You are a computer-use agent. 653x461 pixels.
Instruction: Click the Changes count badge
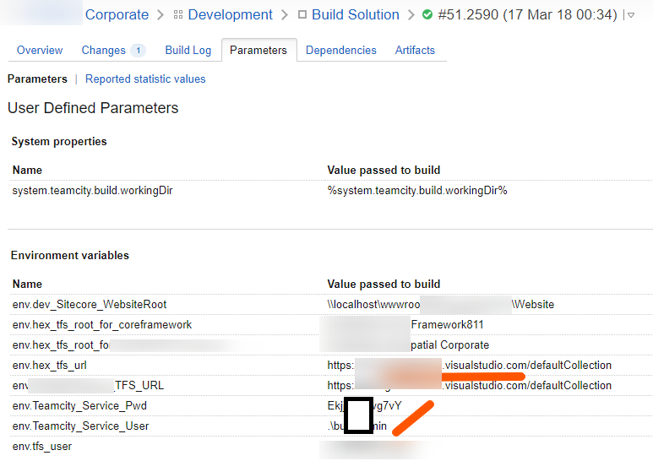click(138, 51)
